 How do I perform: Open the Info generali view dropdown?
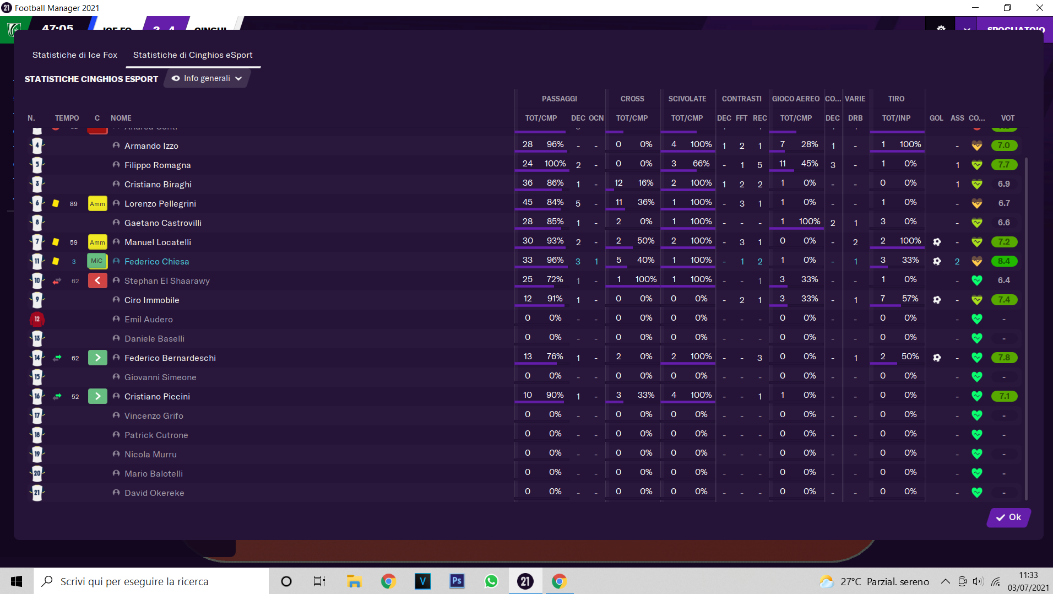[207, 78]
